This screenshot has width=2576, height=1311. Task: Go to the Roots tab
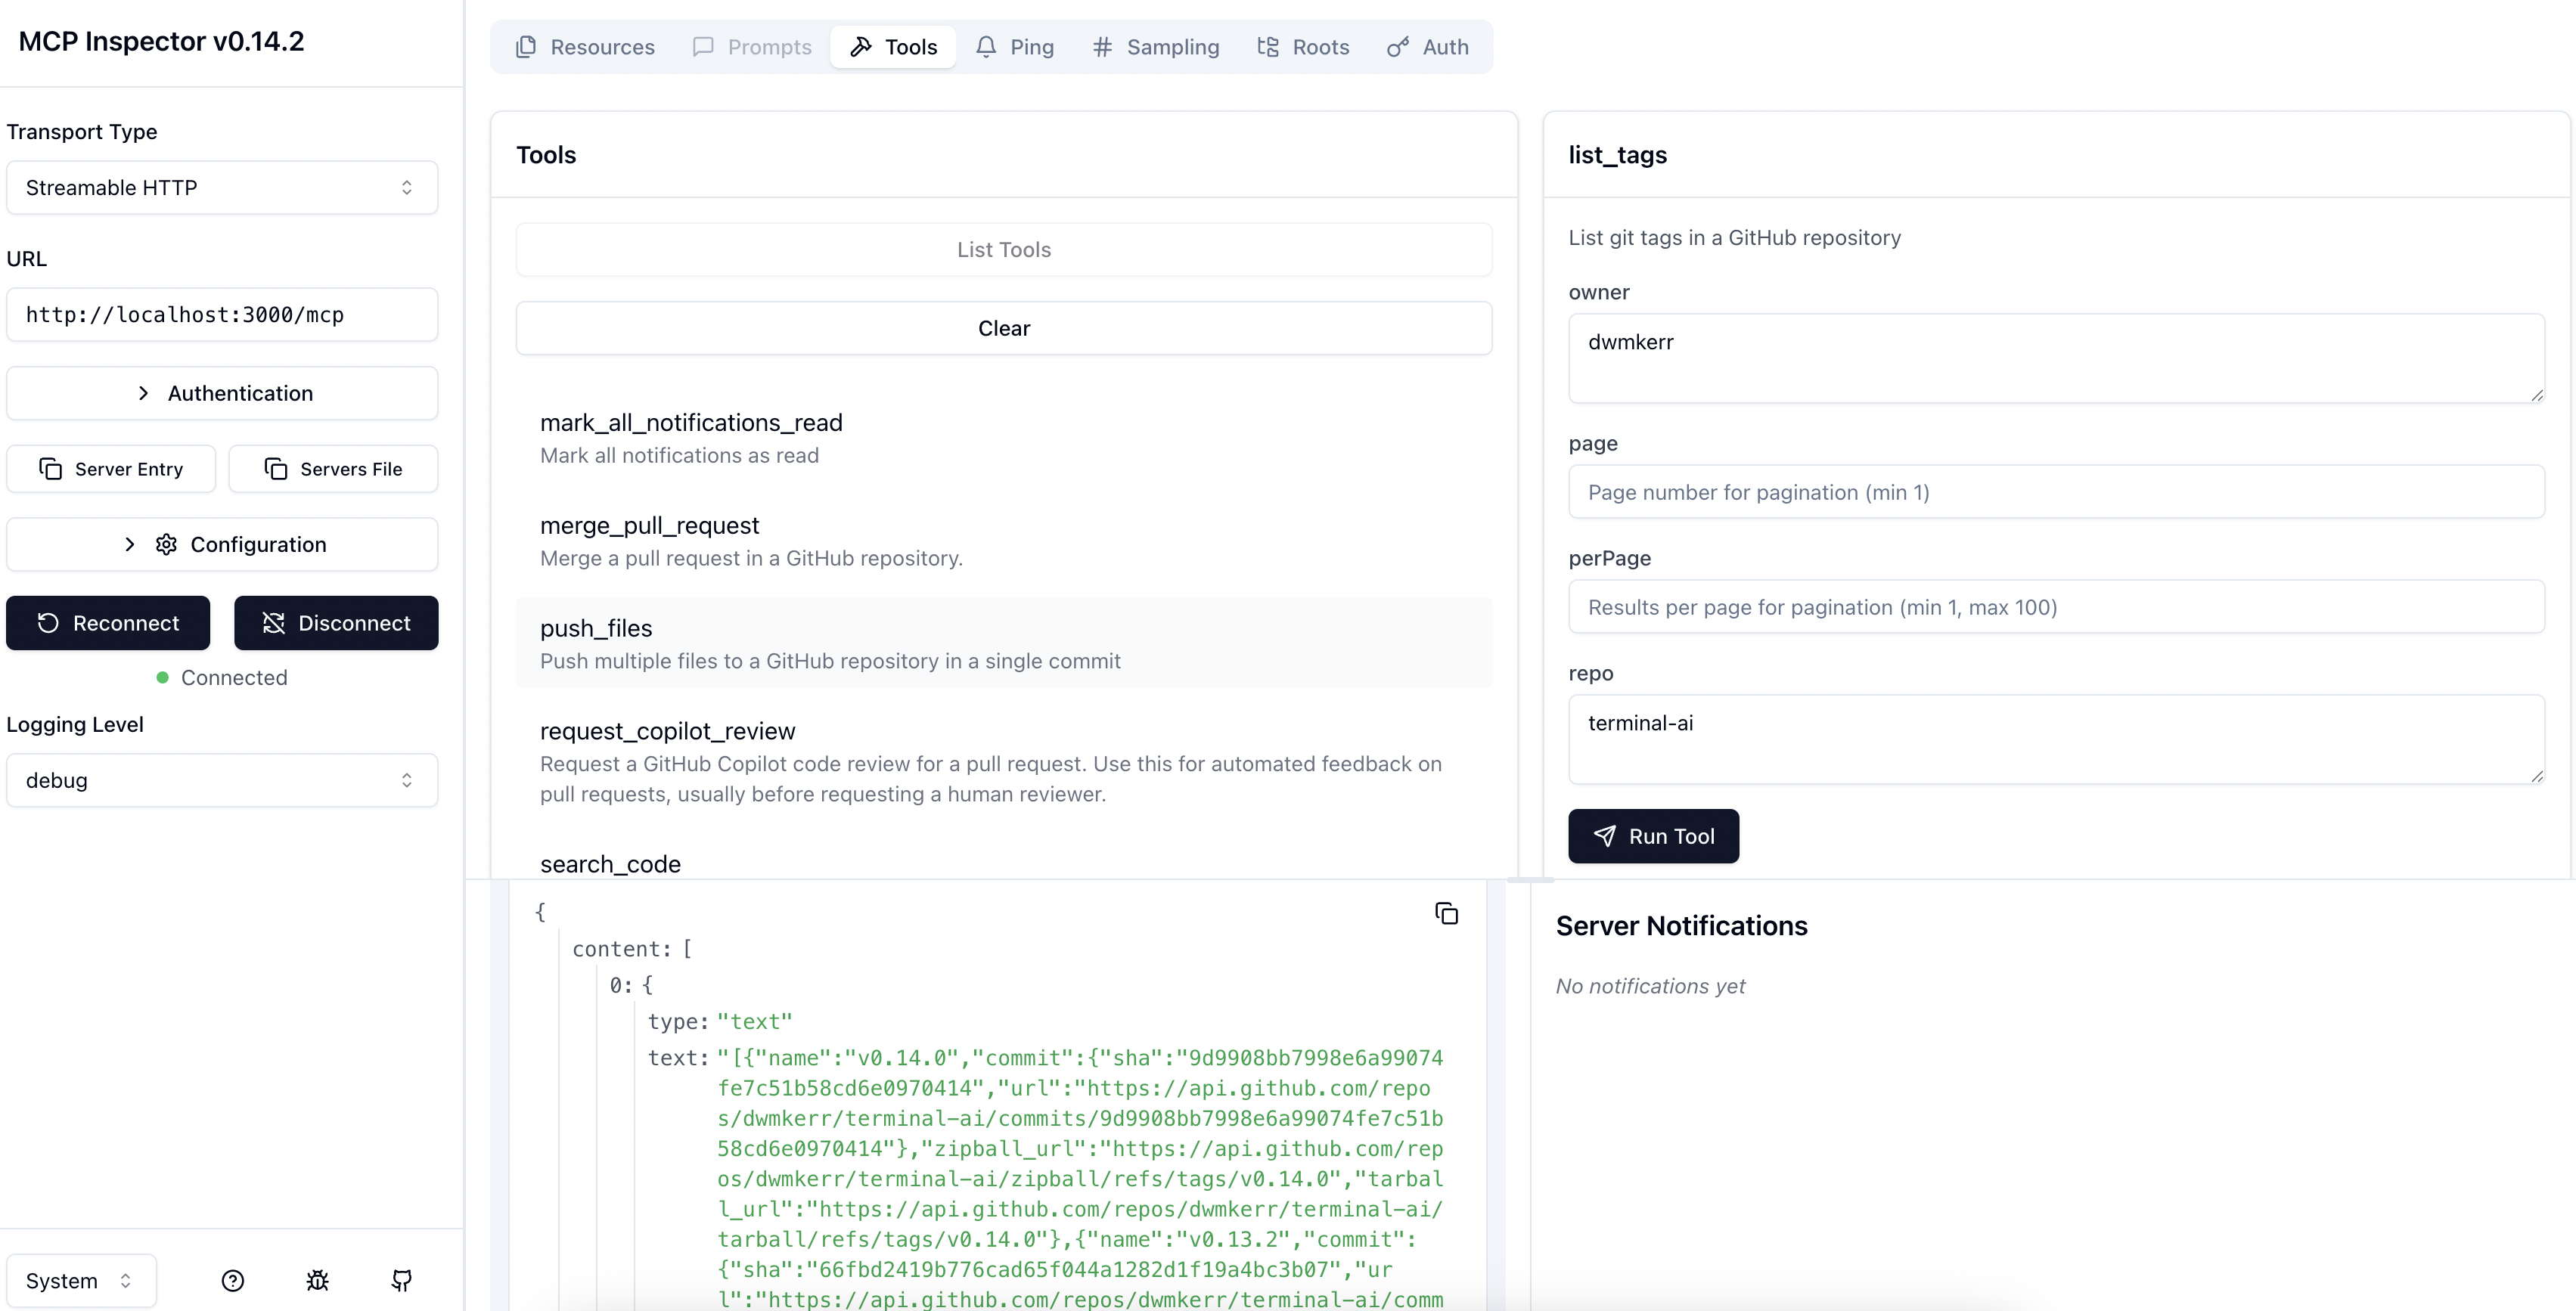point(1303,47)
